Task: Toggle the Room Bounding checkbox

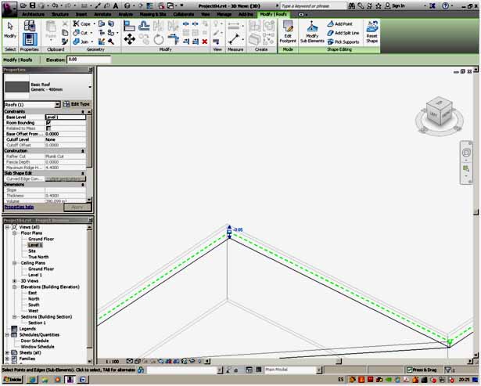Action: pyautogui.click(x=48, y=122)
